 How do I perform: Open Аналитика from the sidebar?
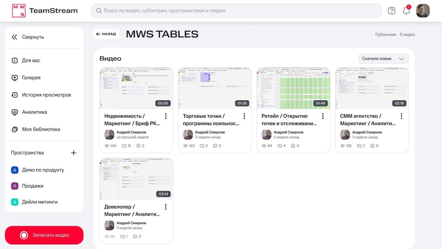coord(34,112)
